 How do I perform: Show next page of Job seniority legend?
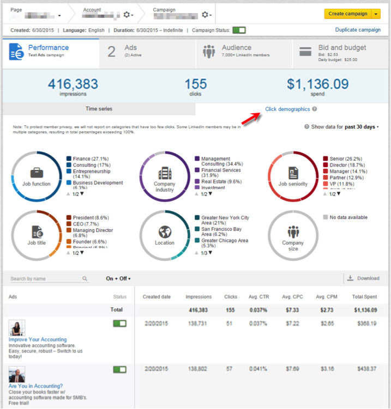339,193
